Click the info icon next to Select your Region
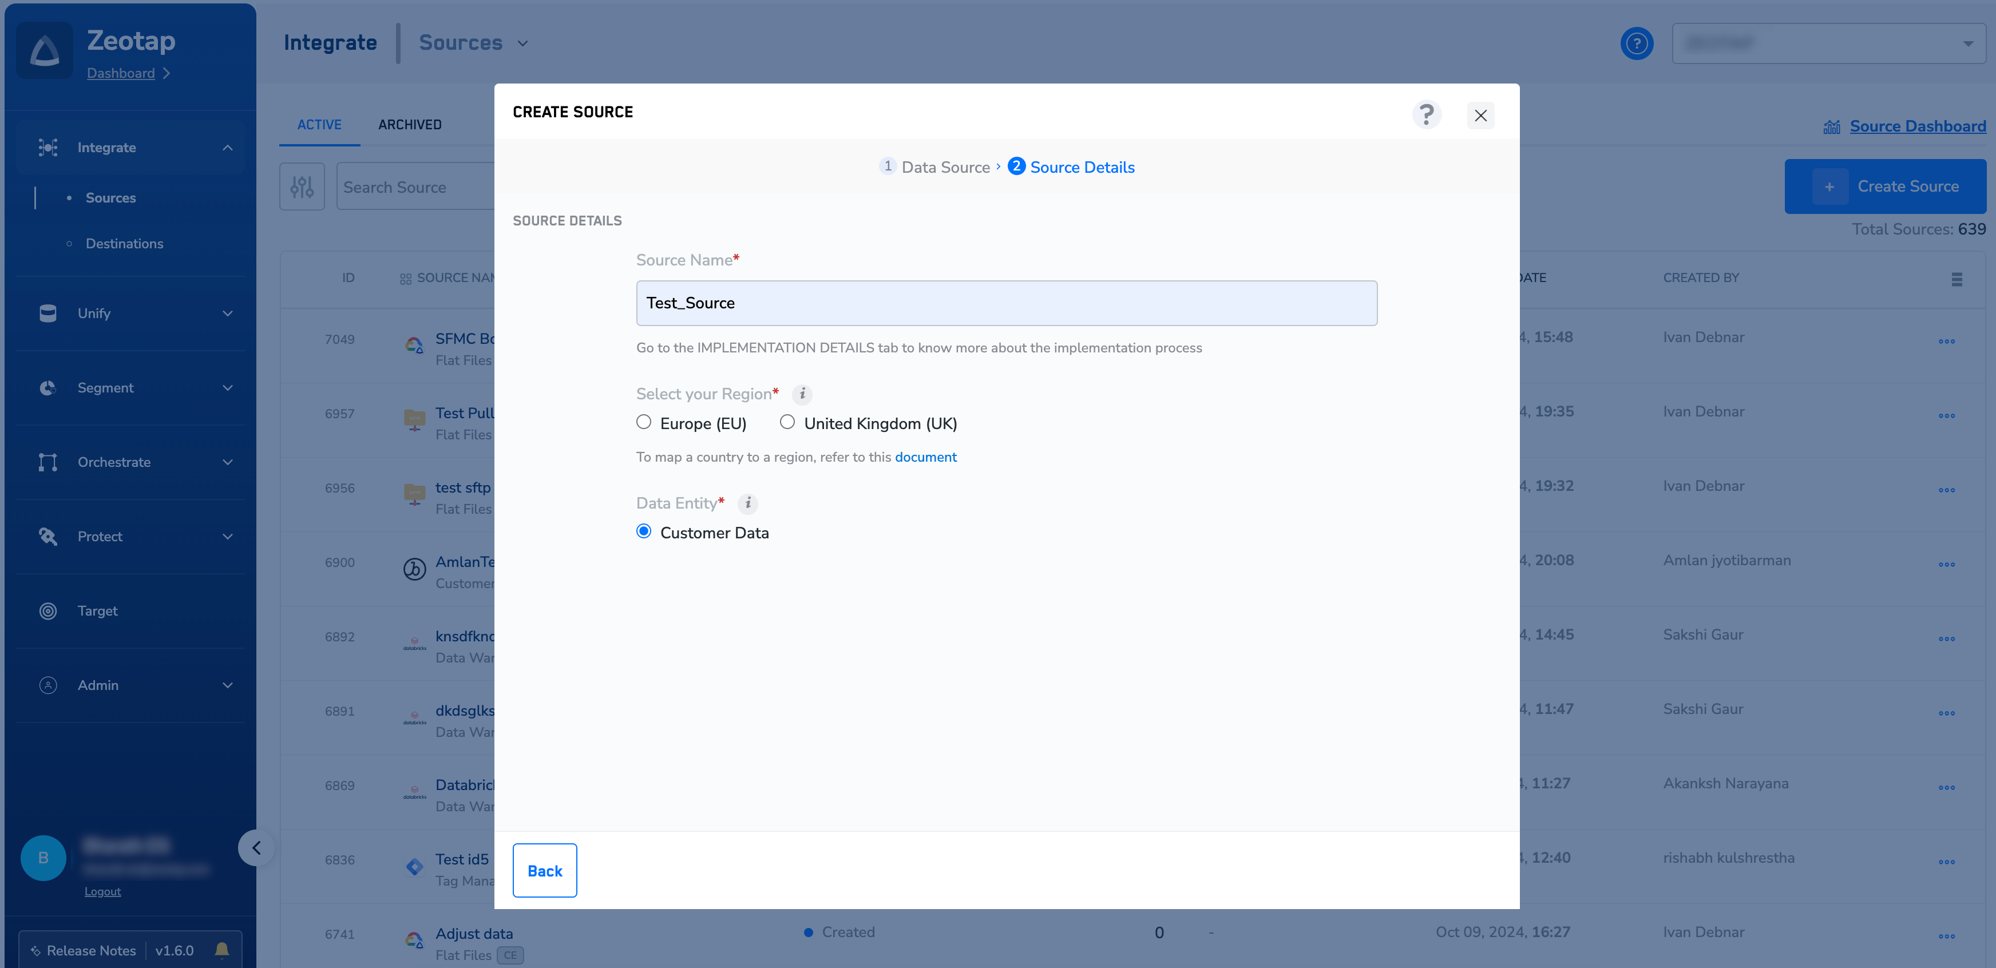The width and height of the screenshot is (1996, 968). [x=802, y=394]
